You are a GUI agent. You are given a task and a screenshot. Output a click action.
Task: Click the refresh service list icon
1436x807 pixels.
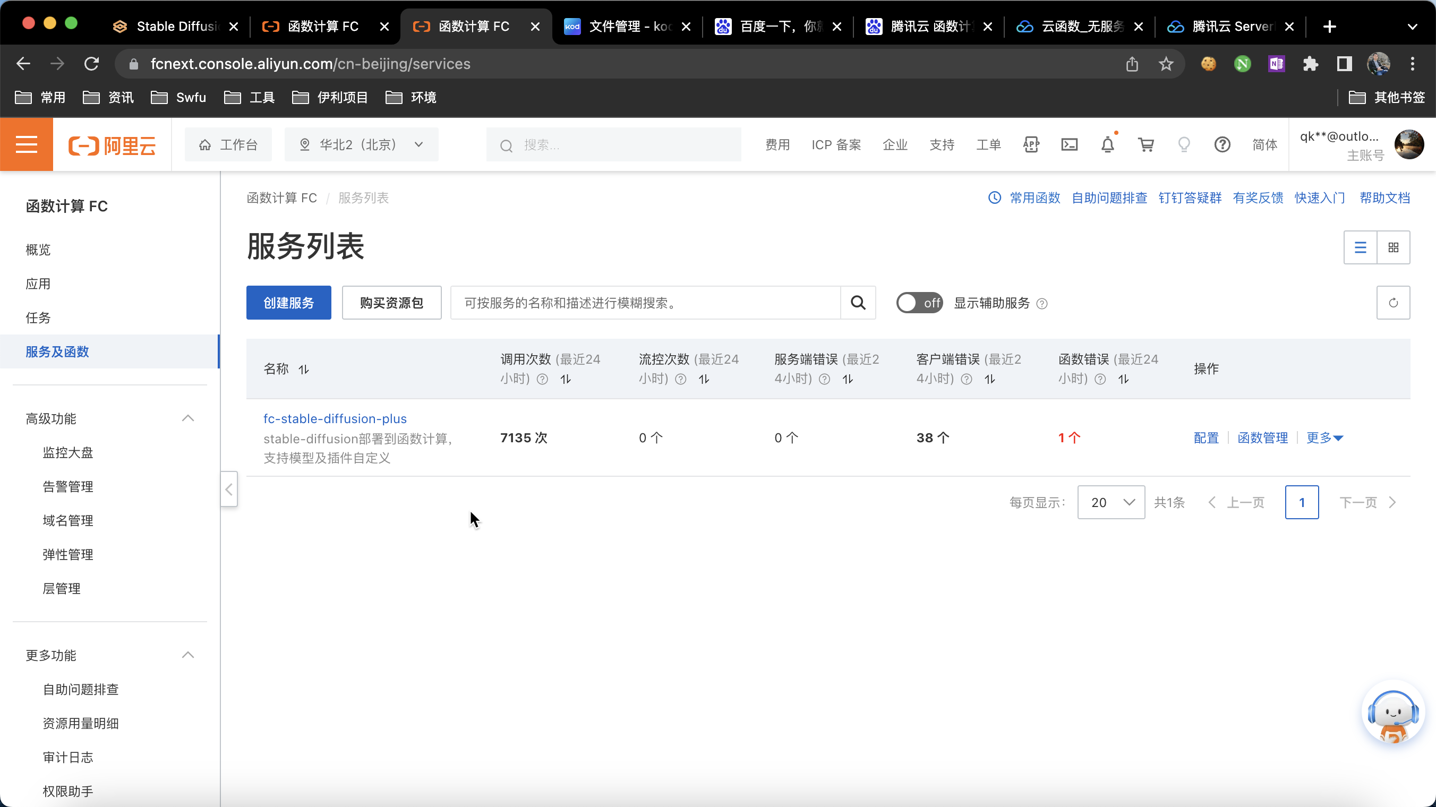pyautogui.click(x=1393, y=303)
